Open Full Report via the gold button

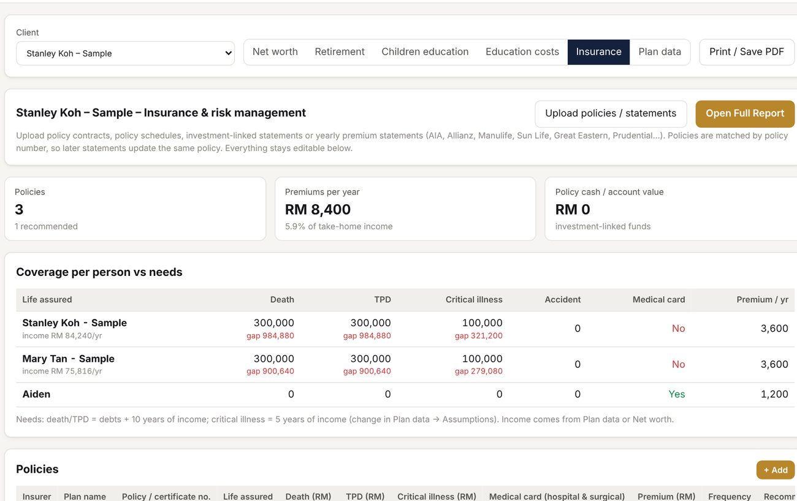745,113
